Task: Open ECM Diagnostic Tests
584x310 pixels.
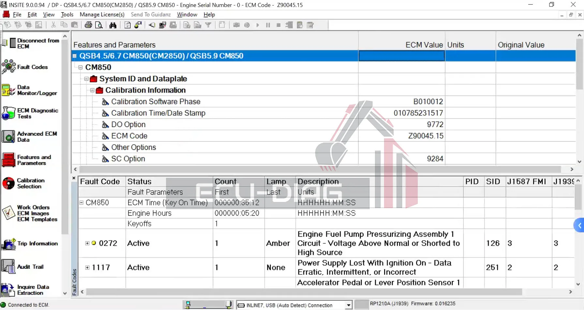Action: point(30,113)
